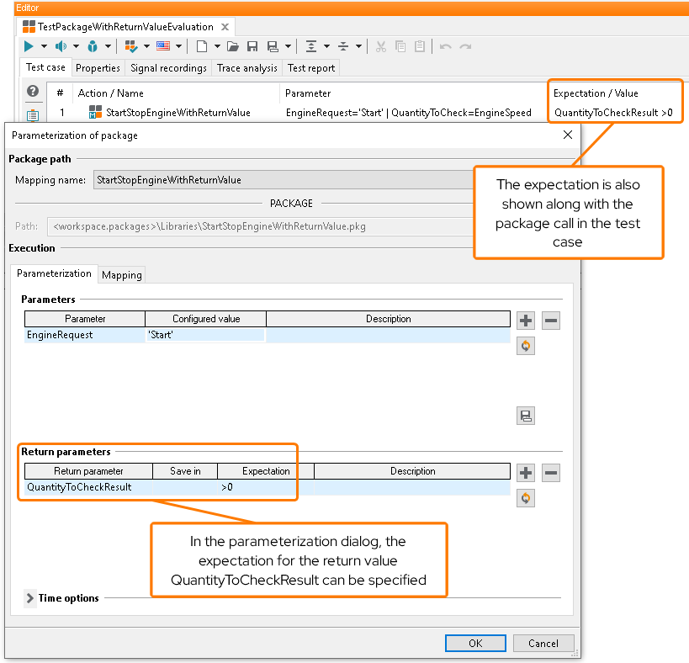Click the US flag language icon
The height and width of the screenshot is (663, 689).
163,45
